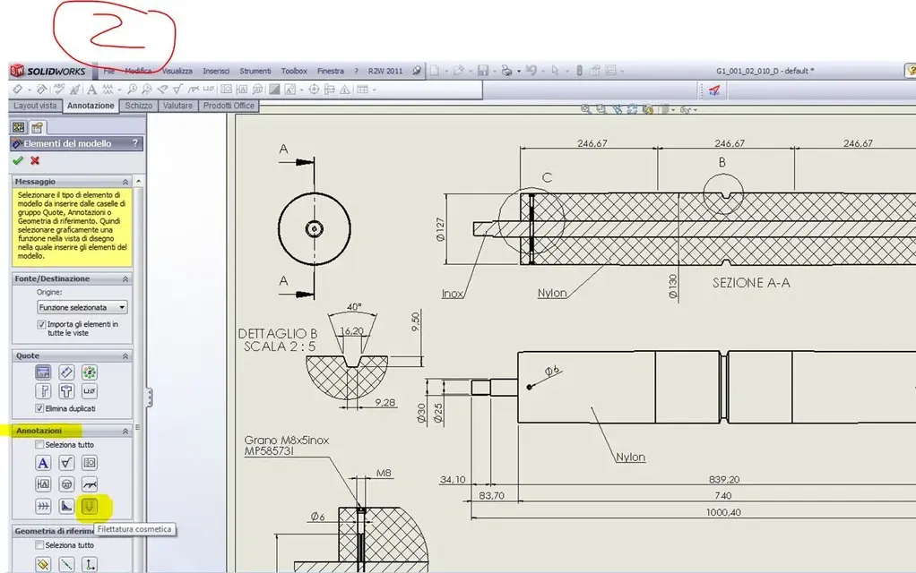The height and width of the screenshot is (573, 916).
Task: Check Seleziona tutto under Annotazioni
Action: 39,445
